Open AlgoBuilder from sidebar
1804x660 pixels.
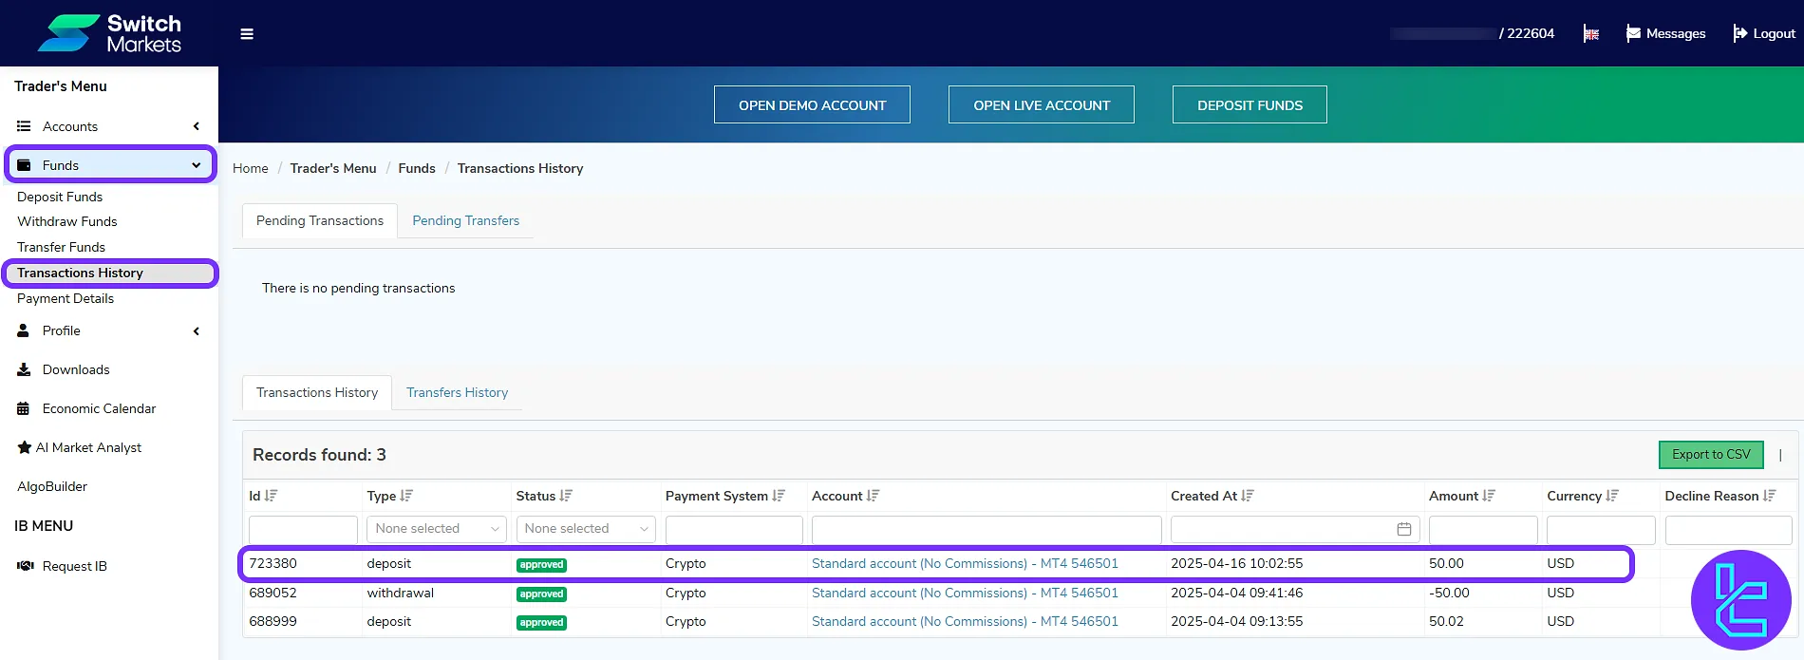pos(52,486)
